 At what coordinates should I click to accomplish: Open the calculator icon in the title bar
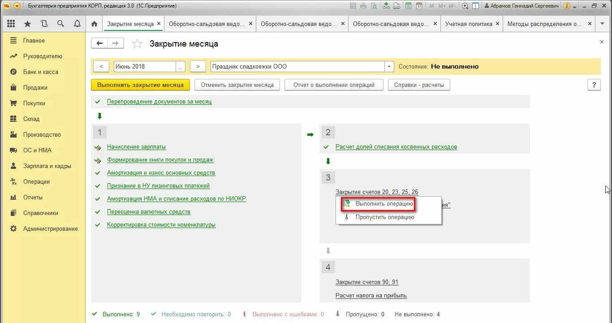tap(408, 6)
